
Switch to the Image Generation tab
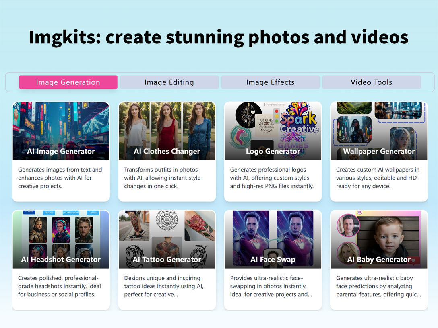click(68, 82)
